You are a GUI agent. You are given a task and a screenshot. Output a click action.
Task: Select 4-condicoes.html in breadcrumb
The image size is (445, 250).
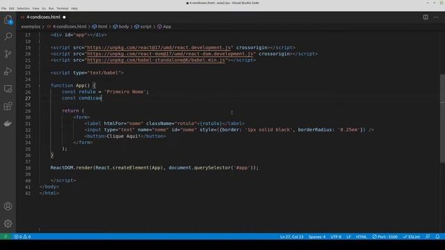tap(70, 26)
